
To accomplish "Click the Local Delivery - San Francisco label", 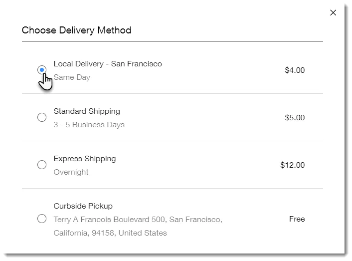I will pyautogui.click(x=108, y=64).
